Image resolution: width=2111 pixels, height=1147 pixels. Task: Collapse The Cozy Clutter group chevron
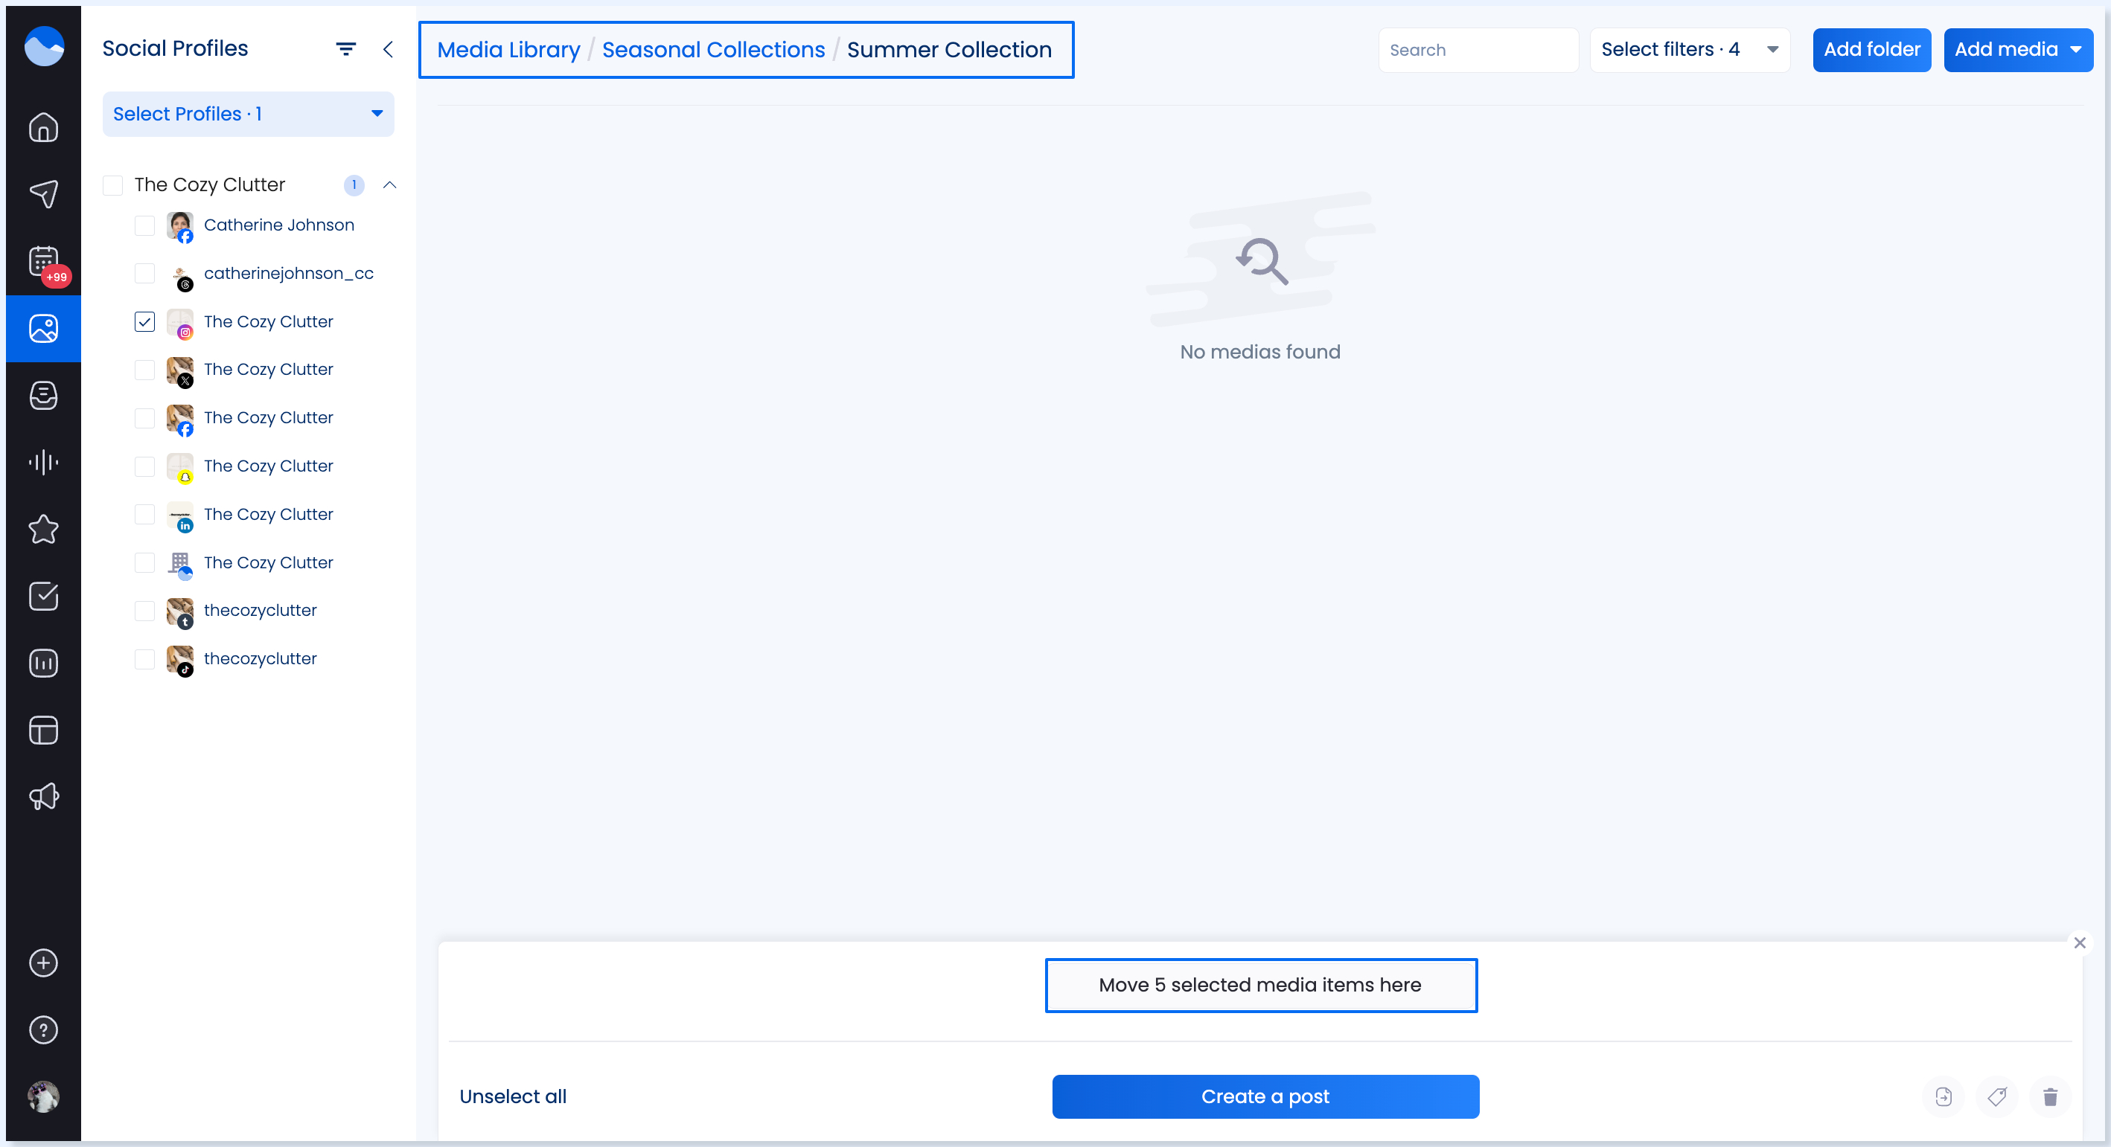pyautogui.click(x=390, y=185)
